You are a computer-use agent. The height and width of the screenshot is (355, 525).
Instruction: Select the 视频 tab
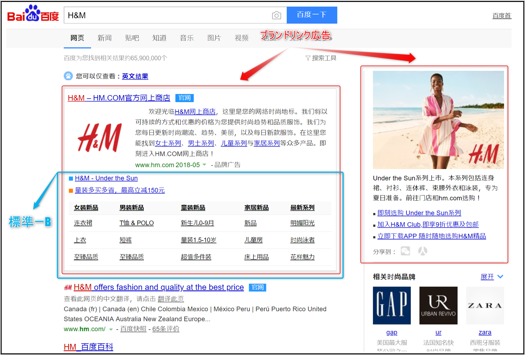[x=242, y=38]
